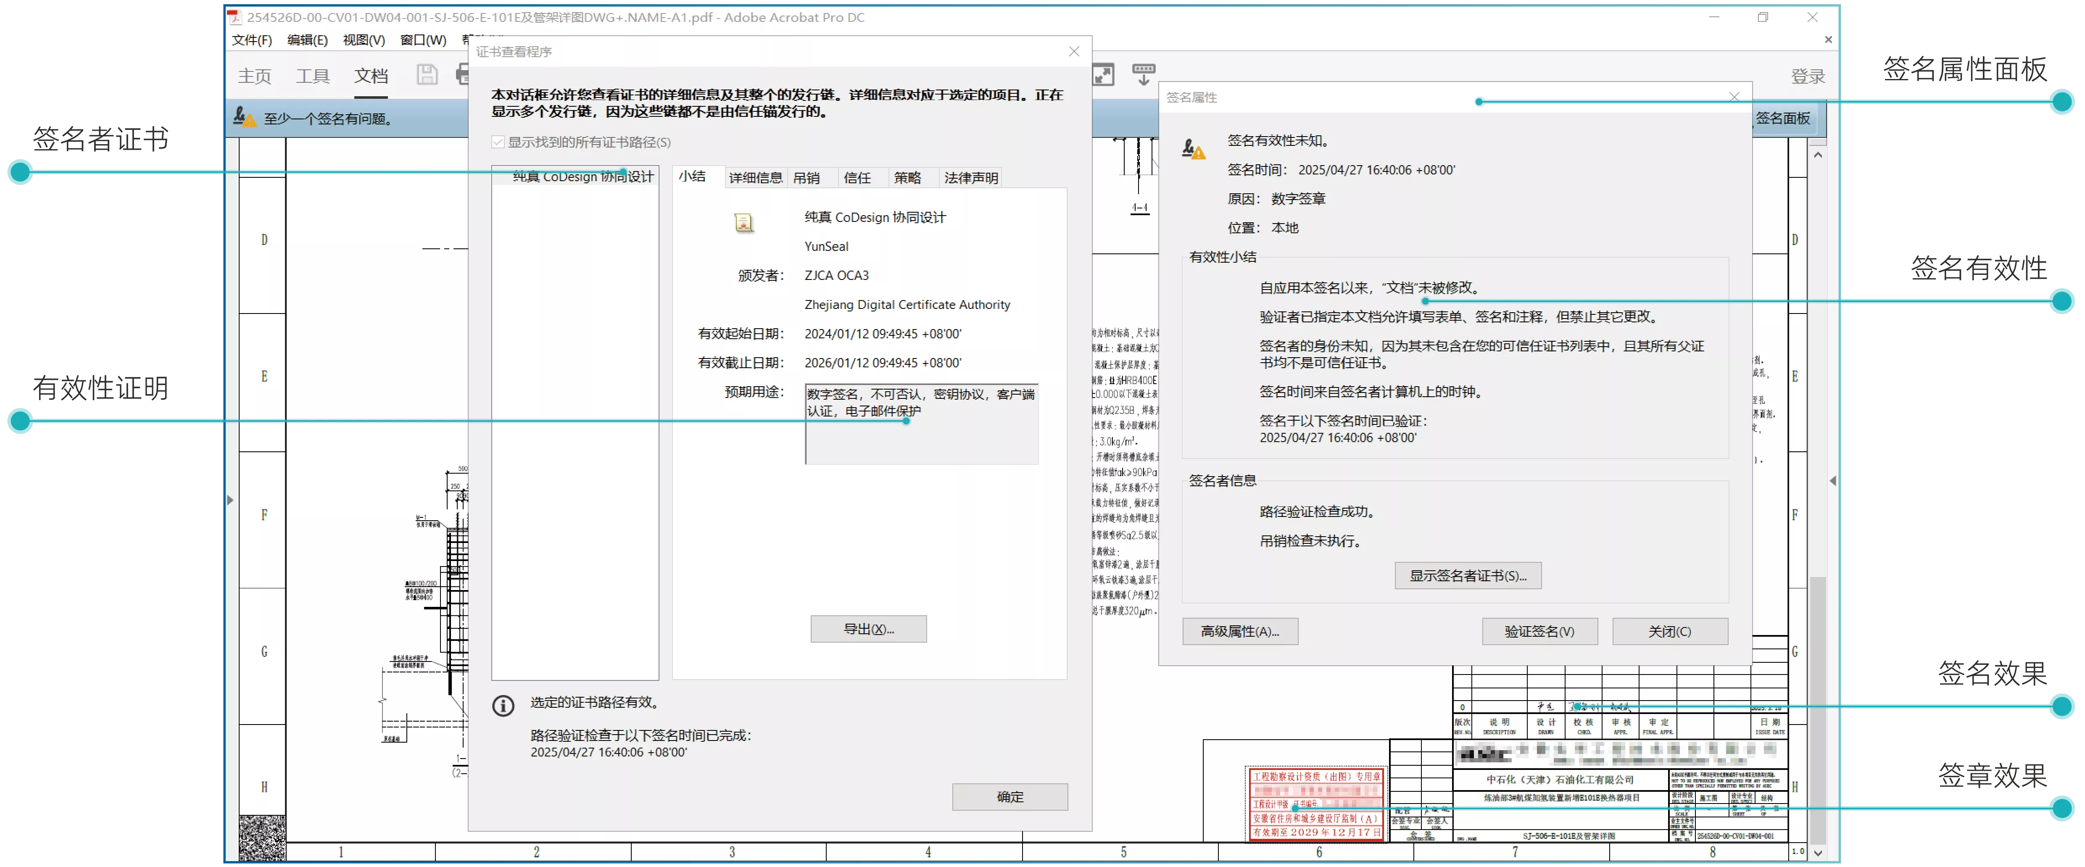Open the 窗口(W) menu
This screenshot has height=867, width=2085.
coord(422,40)
